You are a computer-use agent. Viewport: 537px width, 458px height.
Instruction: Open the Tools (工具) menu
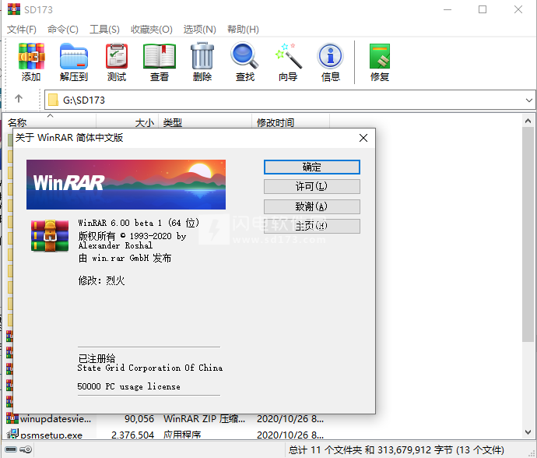pyautogui.click(x=104, y=30)
